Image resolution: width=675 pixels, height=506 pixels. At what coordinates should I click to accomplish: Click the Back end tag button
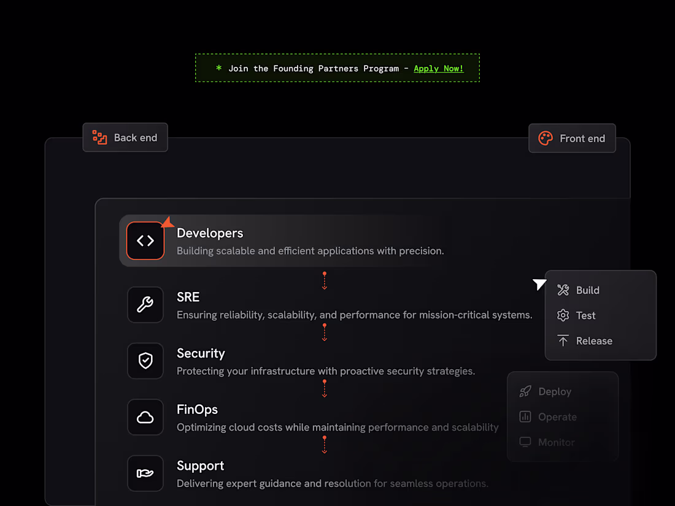125,137
